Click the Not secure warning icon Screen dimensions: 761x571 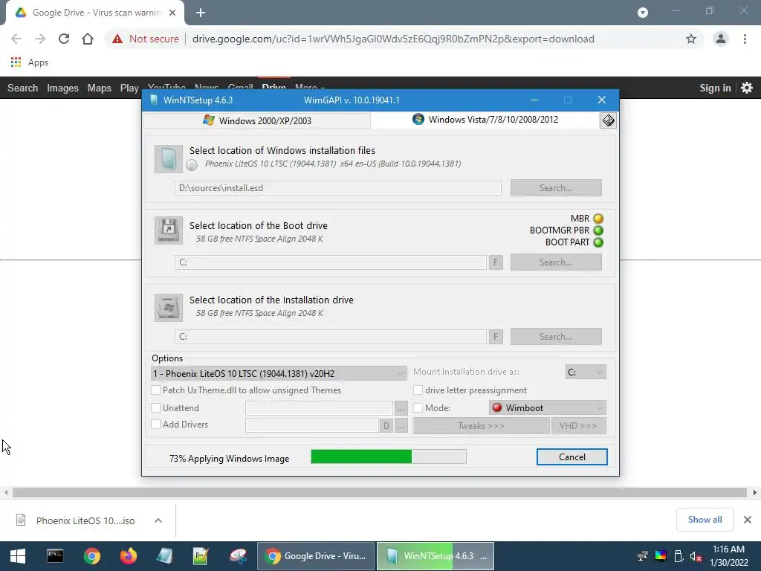(x=117, y=39)
